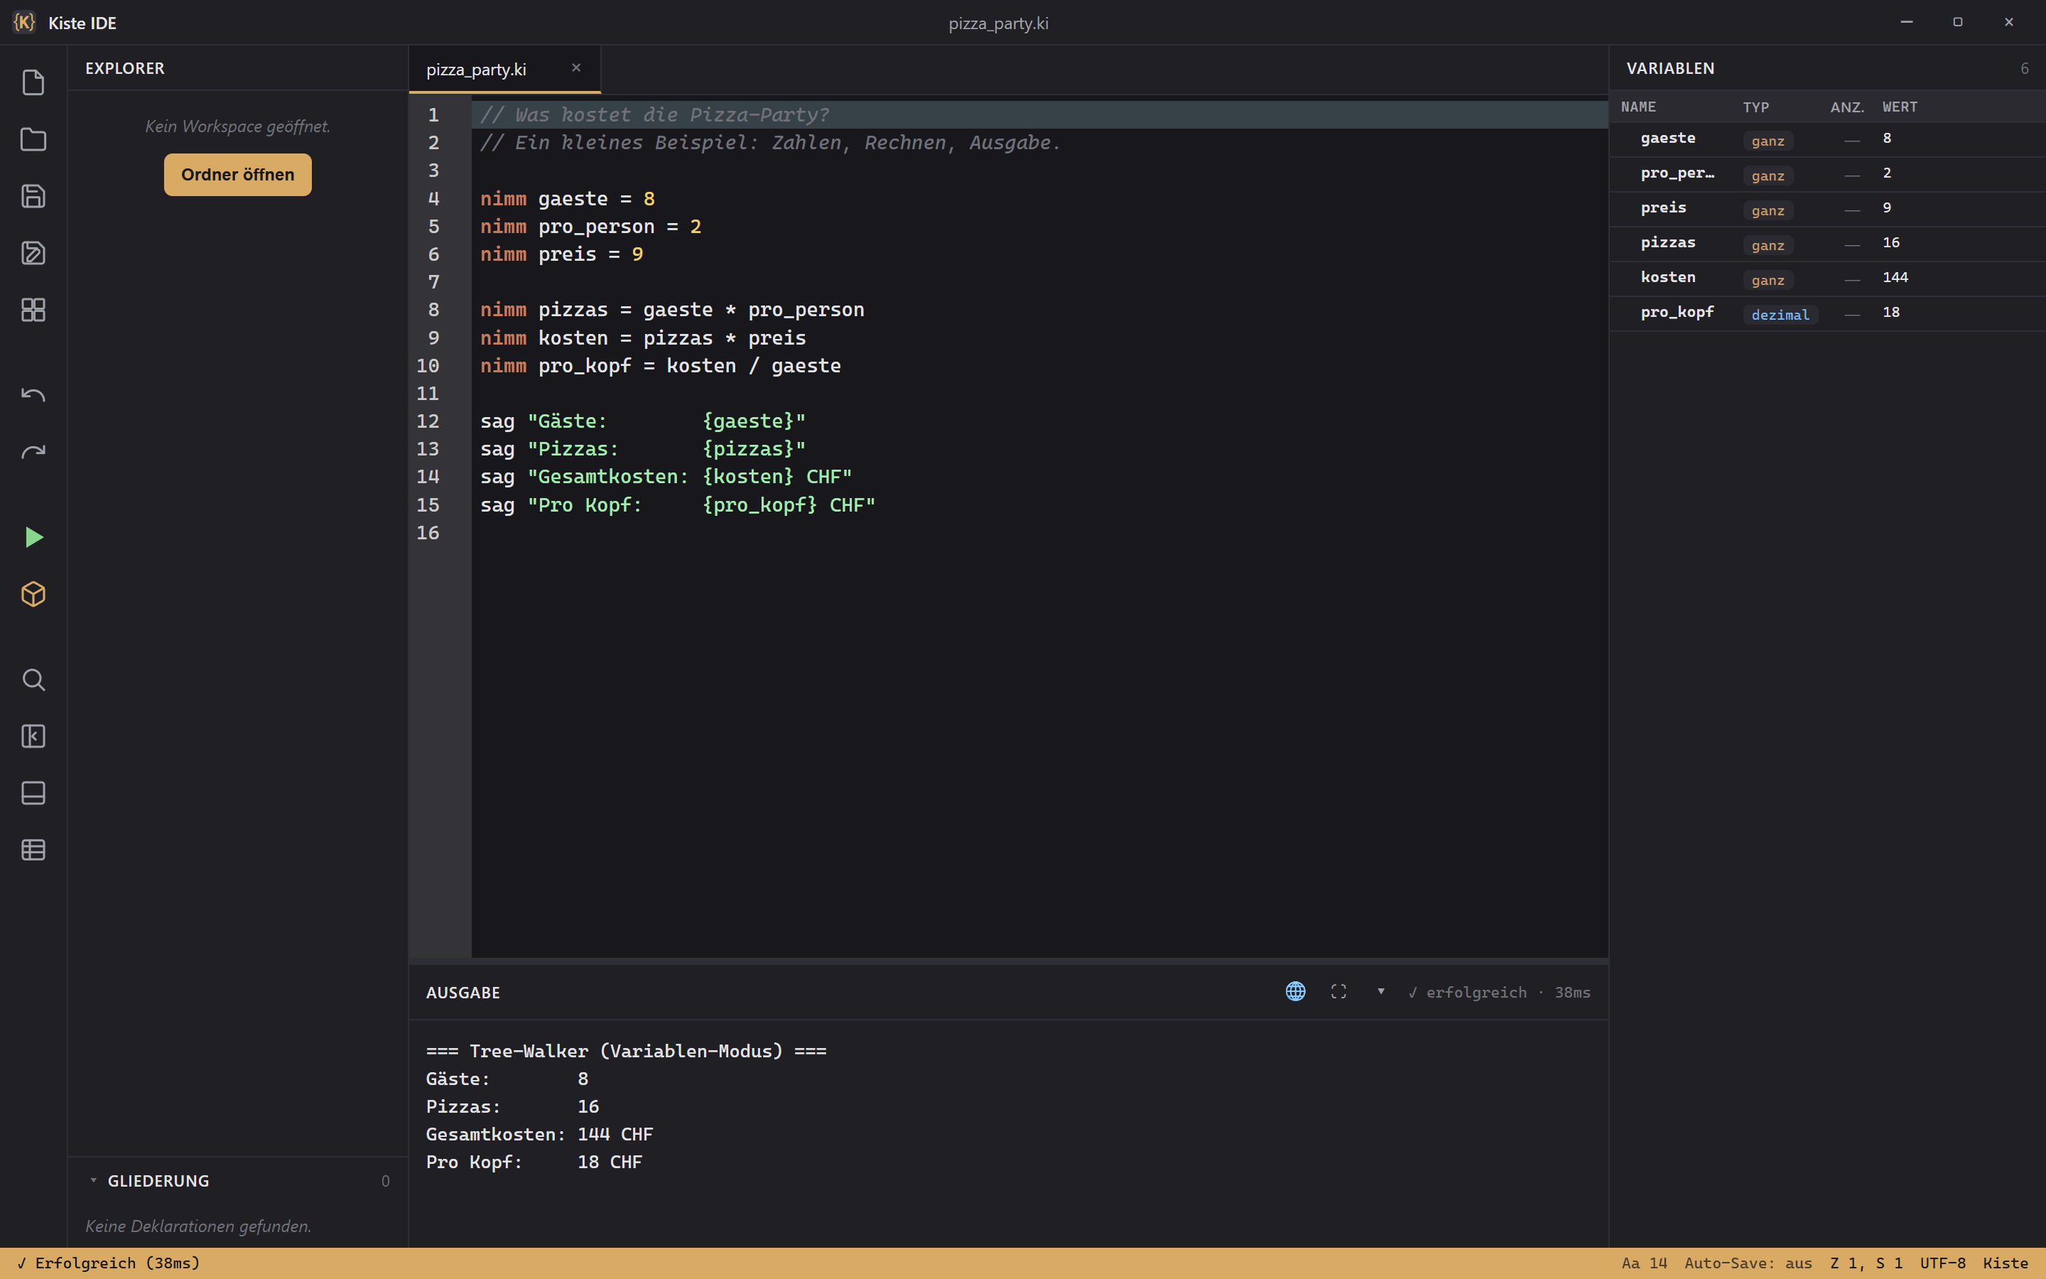This screenshot has width=2046, height=1279.
Task: Toggle the bottom output panel icon
Action: click(x=33, y=792)
